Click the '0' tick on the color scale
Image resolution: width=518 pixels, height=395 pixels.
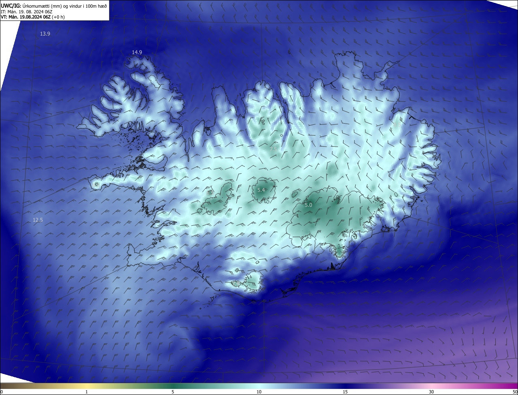click(x=1, y=392)
